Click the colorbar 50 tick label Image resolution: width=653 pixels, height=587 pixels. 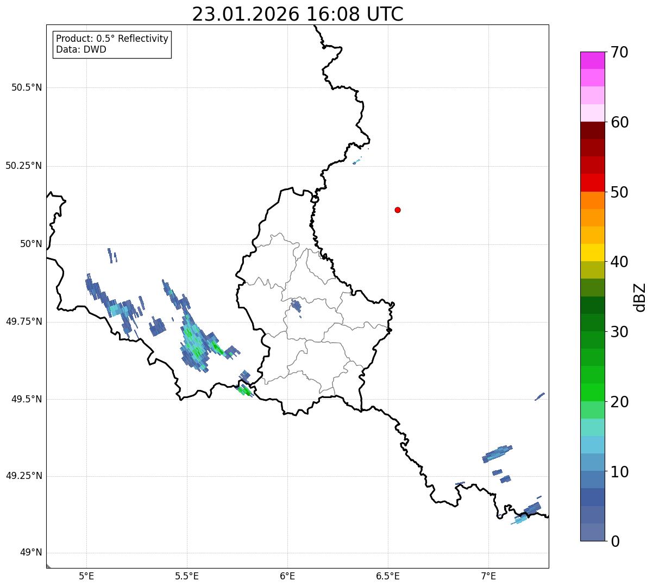click(619, 192)
